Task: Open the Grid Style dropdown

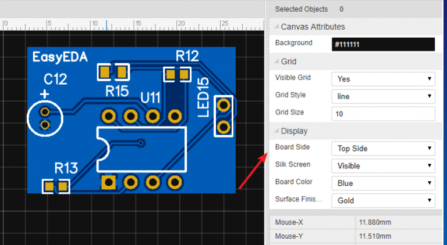Action: pyautogui.click(x=382, y=96)
